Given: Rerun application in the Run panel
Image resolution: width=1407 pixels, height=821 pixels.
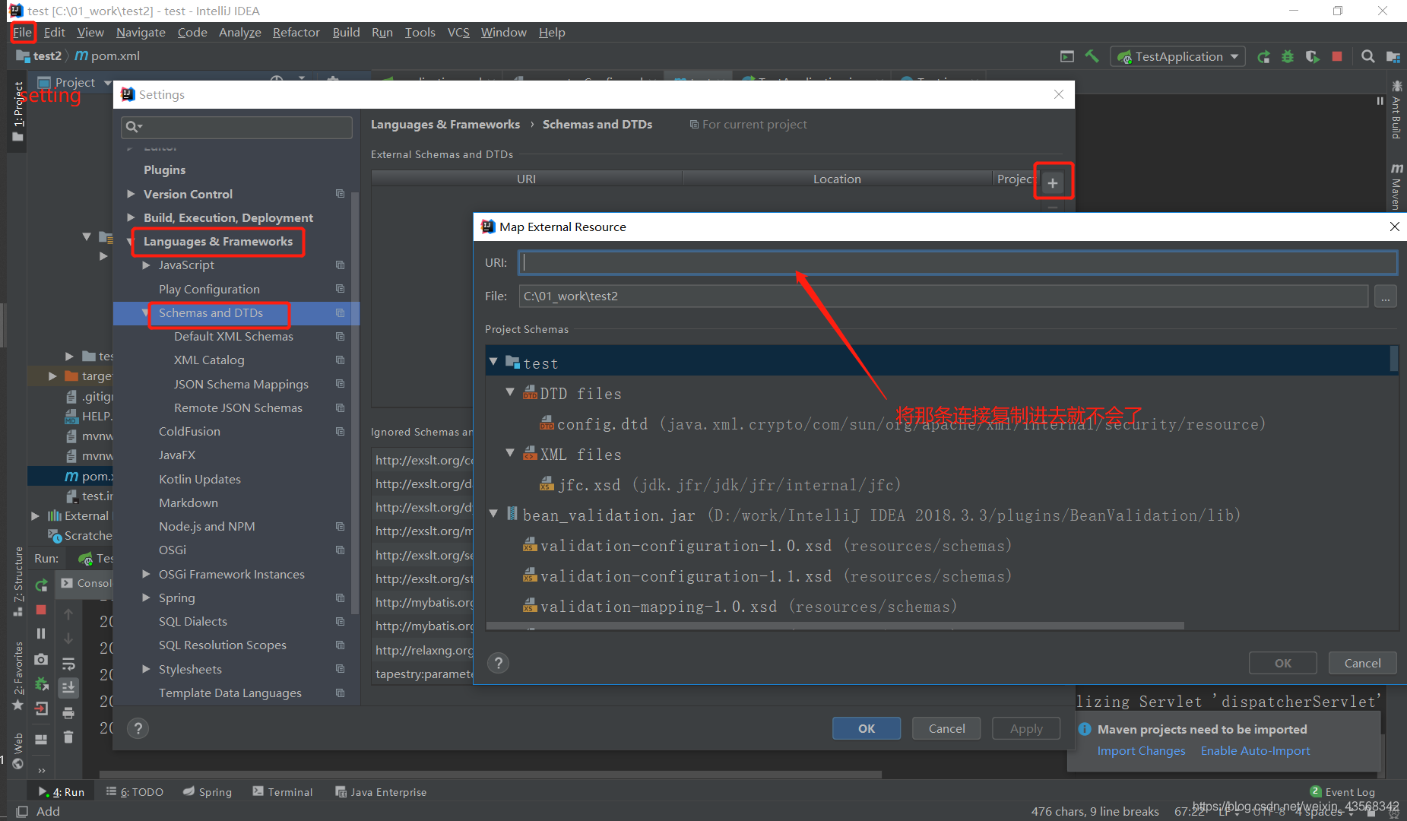Looking at the screenshot, I should point(41,585).
